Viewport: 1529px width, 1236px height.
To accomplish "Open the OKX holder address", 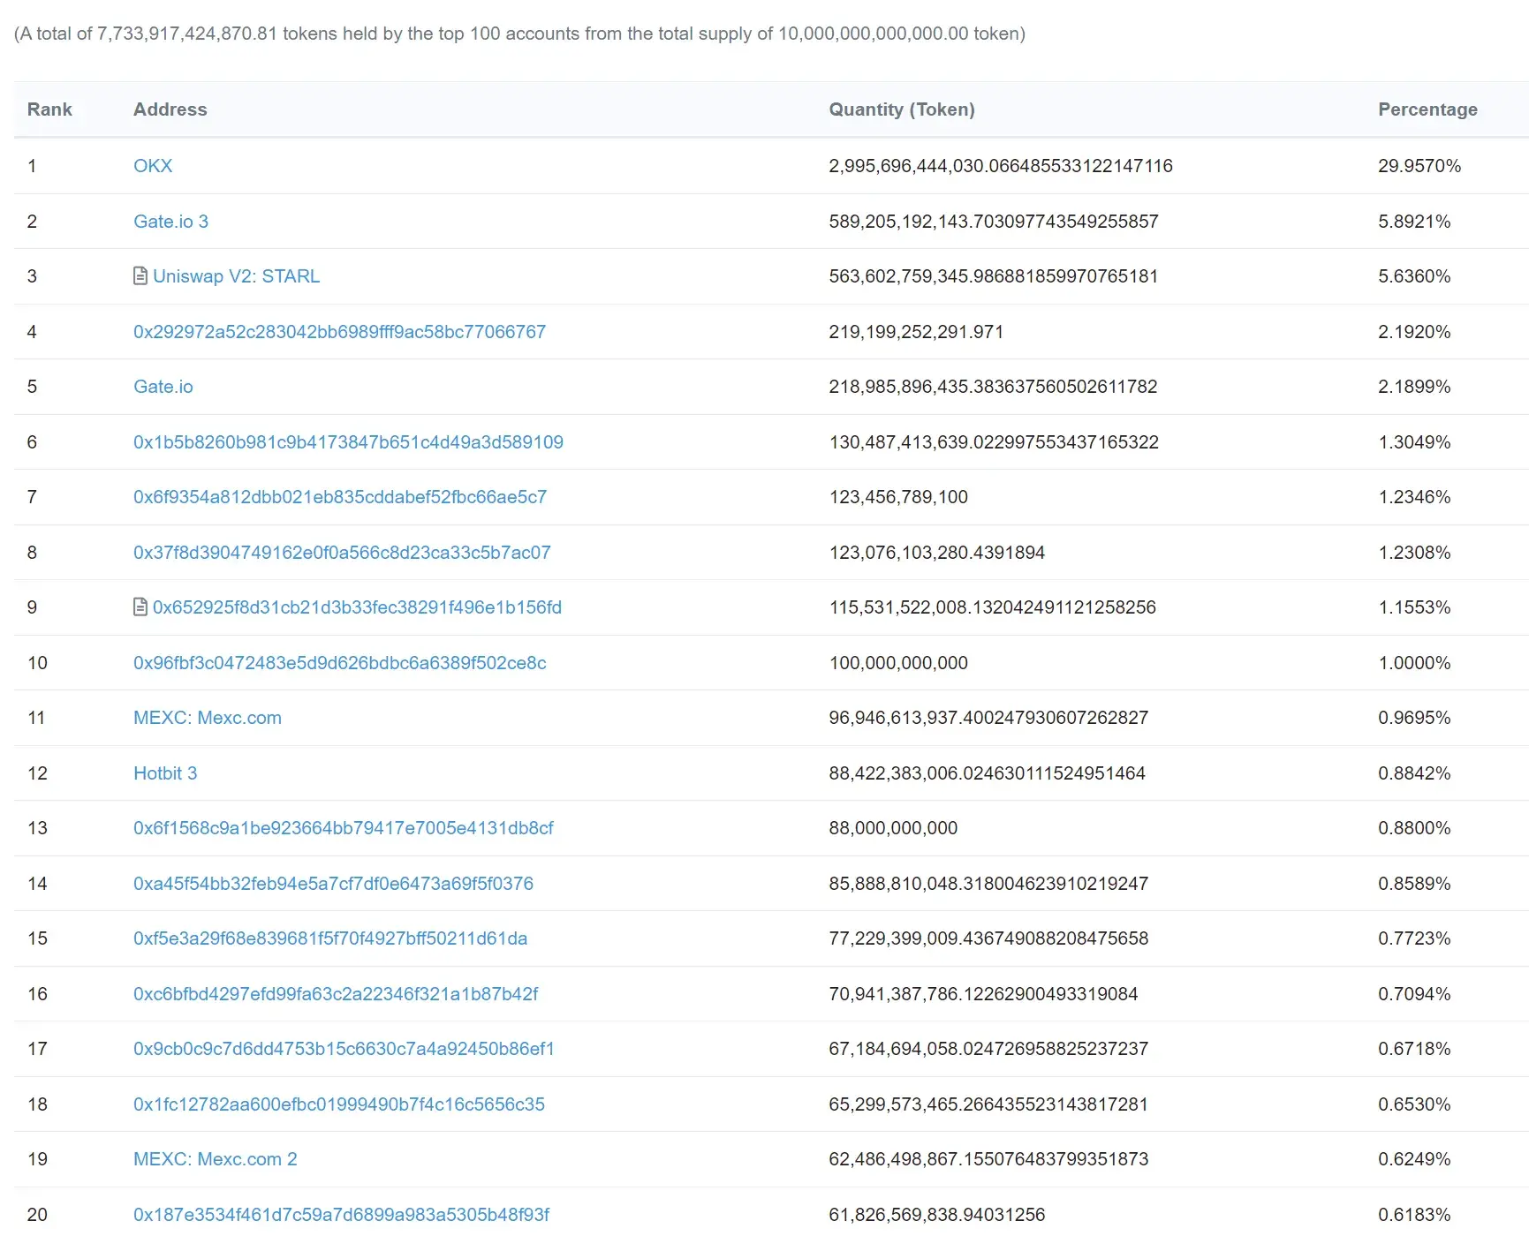I will pos(153,166).
